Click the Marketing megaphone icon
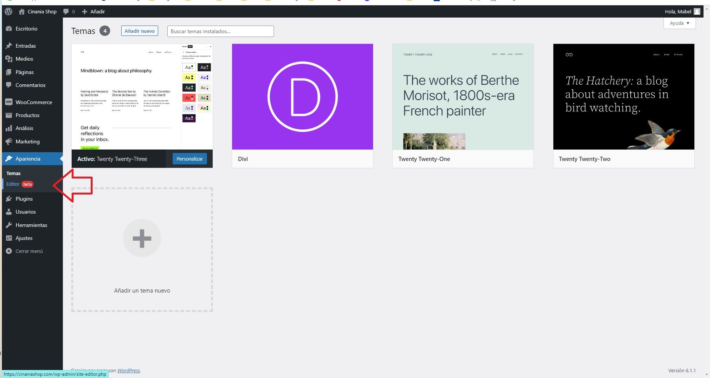The image size is (710, 378). click(x=9, y=142)
